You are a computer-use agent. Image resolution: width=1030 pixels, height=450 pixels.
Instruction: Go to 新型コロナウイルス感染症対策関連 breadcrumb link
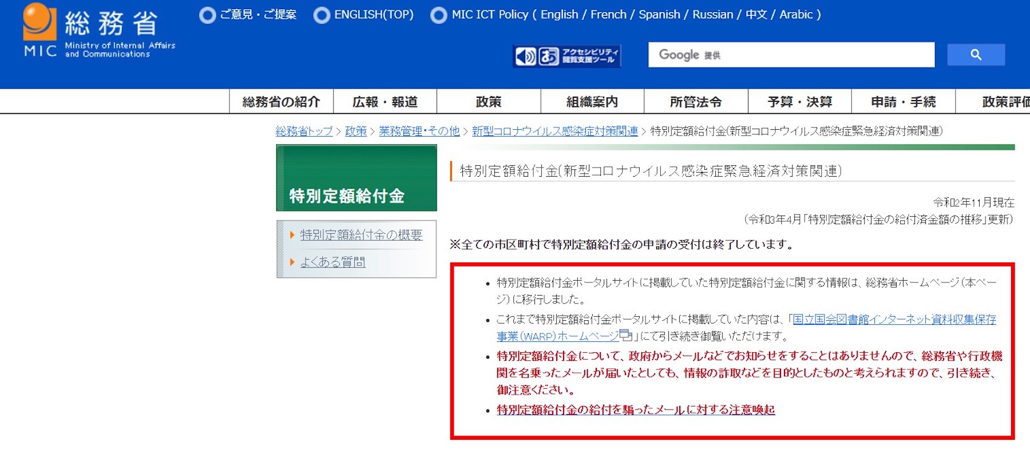point(555,131)
